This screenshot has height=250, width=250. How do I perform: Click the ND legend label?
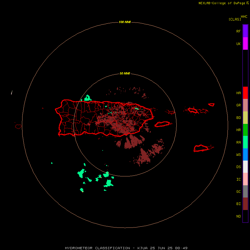point(238,216)
